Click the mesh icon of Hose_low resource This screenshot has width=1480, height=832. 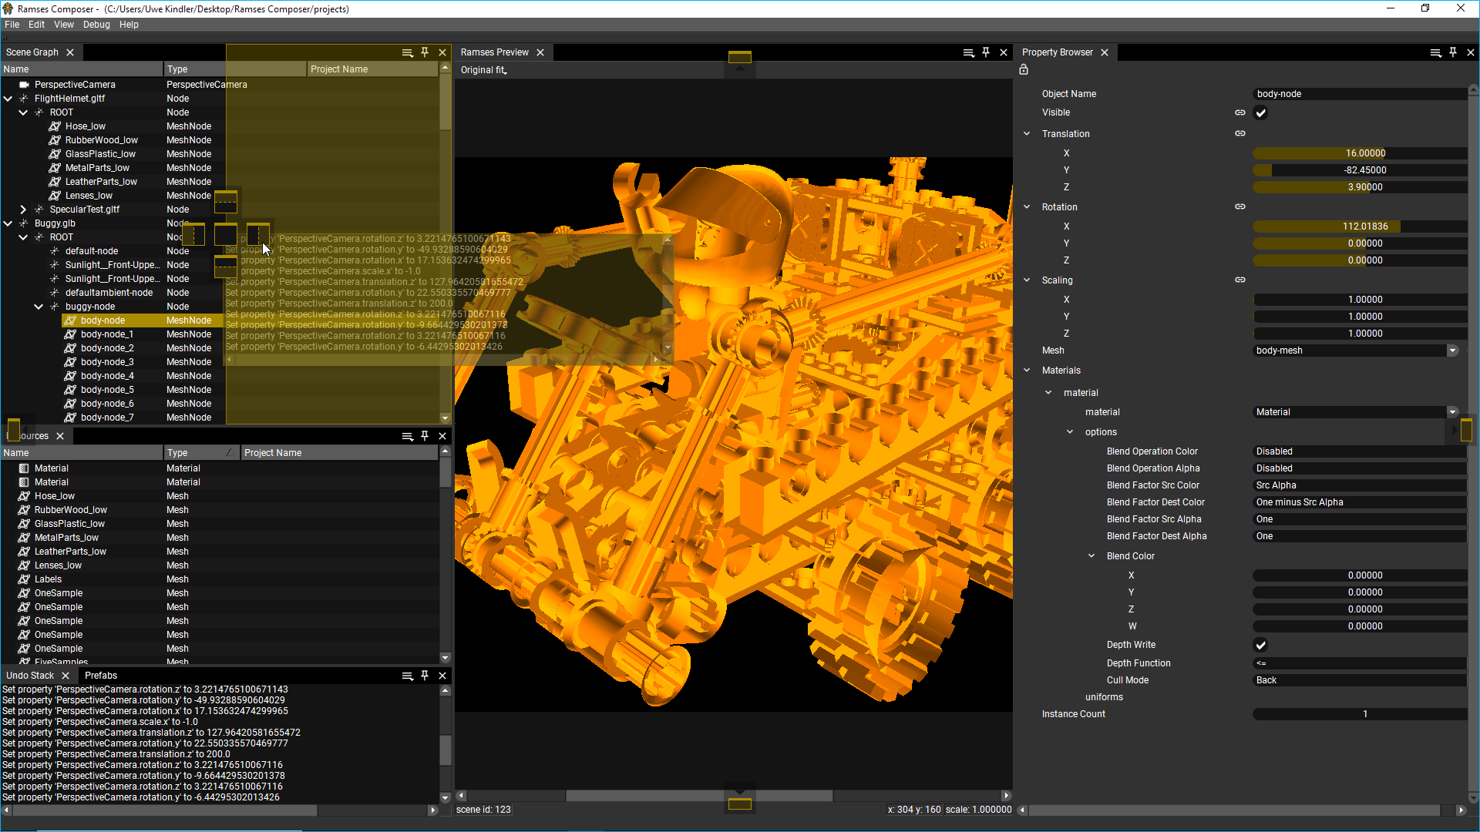point(24,496)
